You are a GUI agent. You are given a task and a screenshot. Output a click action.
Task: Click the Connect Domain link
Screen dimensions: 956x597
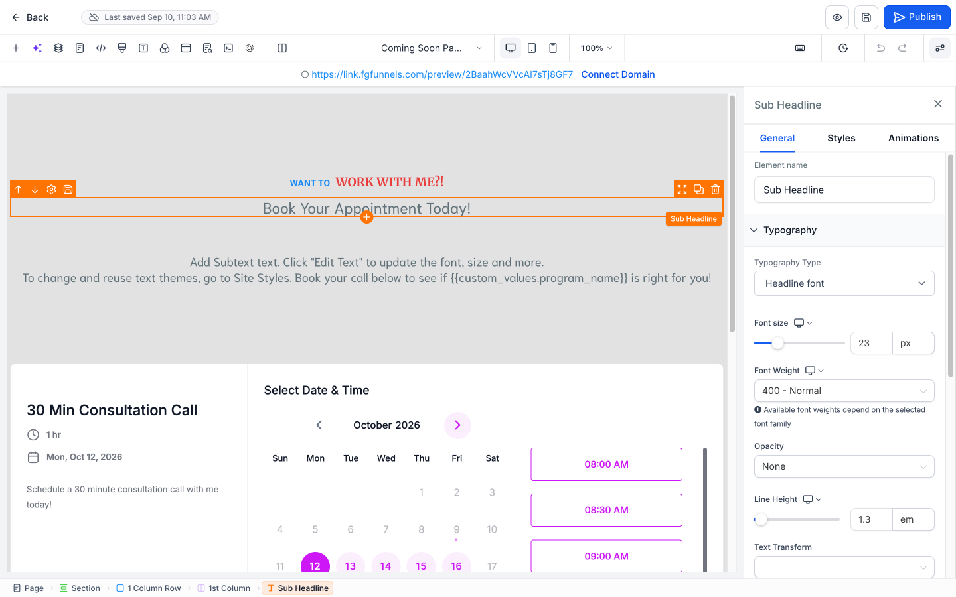click(618, 74)
